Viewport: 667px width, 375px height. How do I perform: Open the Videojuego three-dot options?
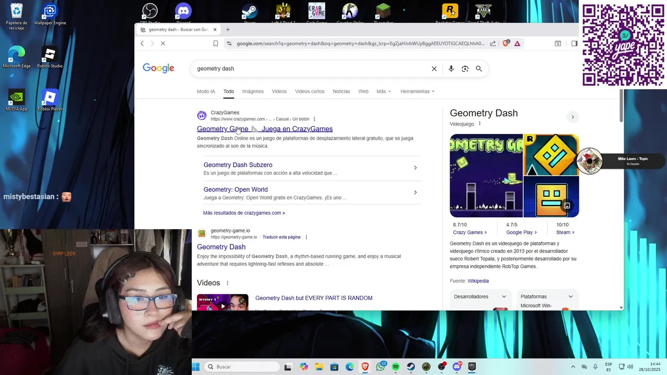(480, 123)
